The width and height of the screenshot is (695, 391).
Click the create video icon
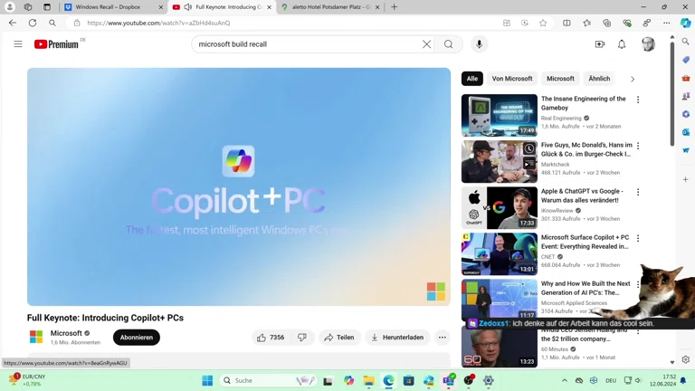point(599,43)
